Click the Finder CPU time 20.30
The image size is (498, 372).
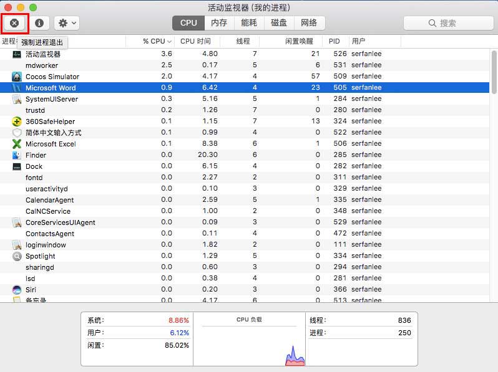[208, 155]
